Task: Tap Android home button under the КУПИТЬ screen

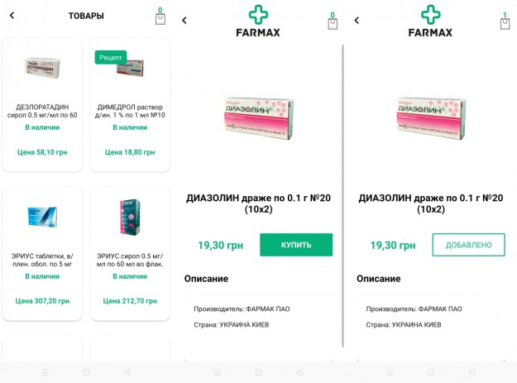Action: coord(258,372)
